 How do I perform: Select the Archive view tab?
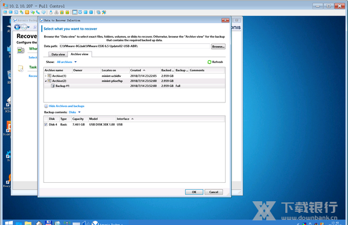[79, 54]
